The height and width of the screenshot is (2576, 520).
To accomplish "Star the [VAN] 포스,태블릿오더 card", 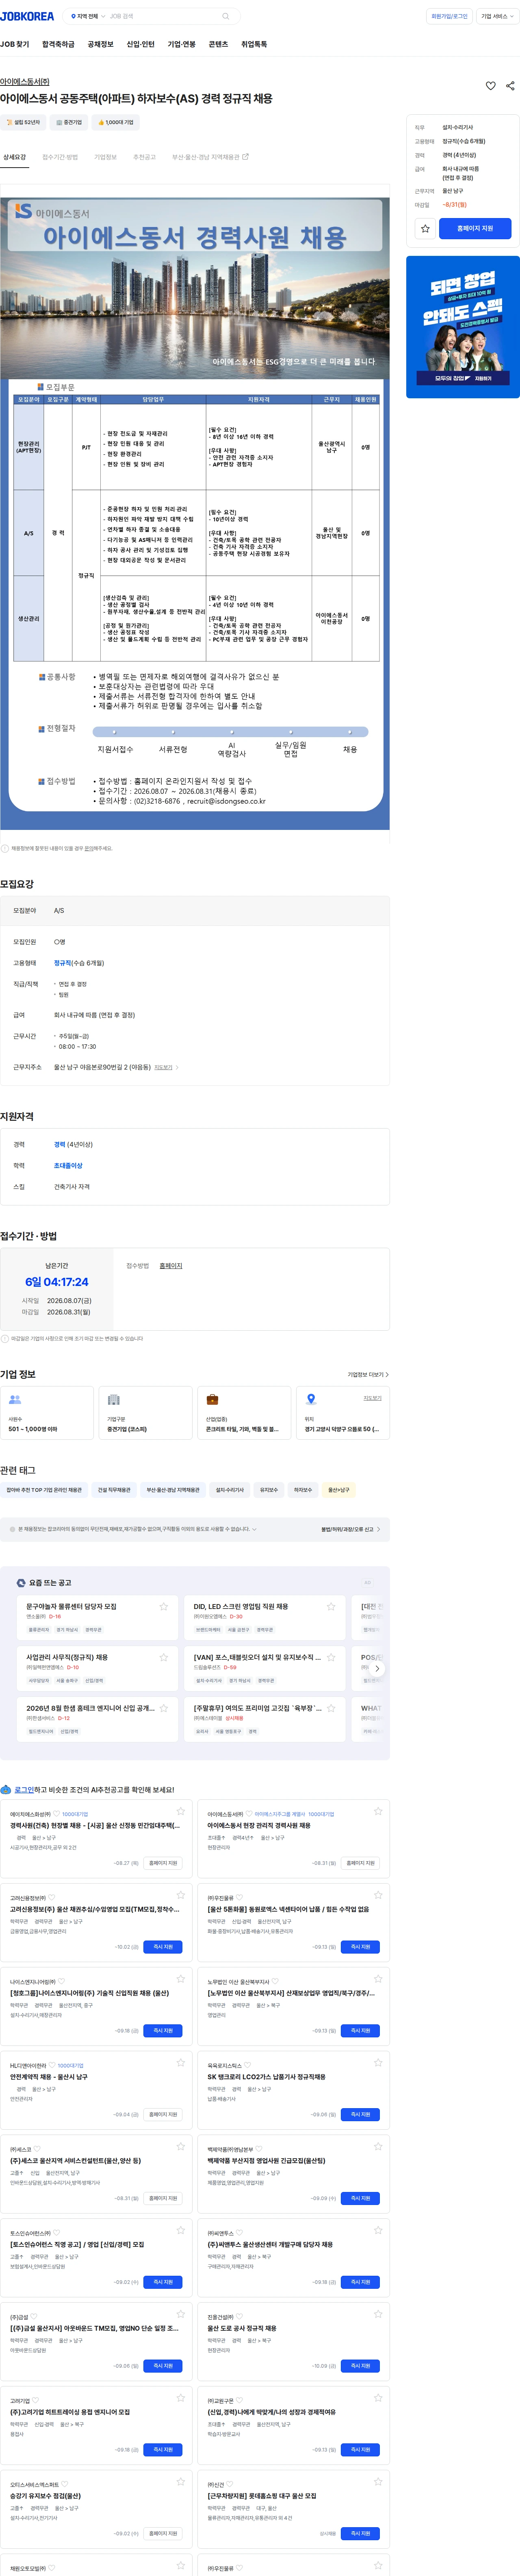I will coord(331,1657).
